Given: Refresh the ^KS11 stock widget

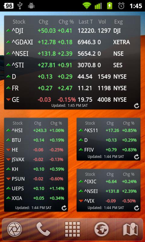Looking at the screenshot, I should (x=136, y=157).
